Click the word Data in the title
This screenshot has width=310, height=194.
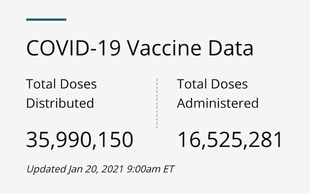(x=231, y=48)
